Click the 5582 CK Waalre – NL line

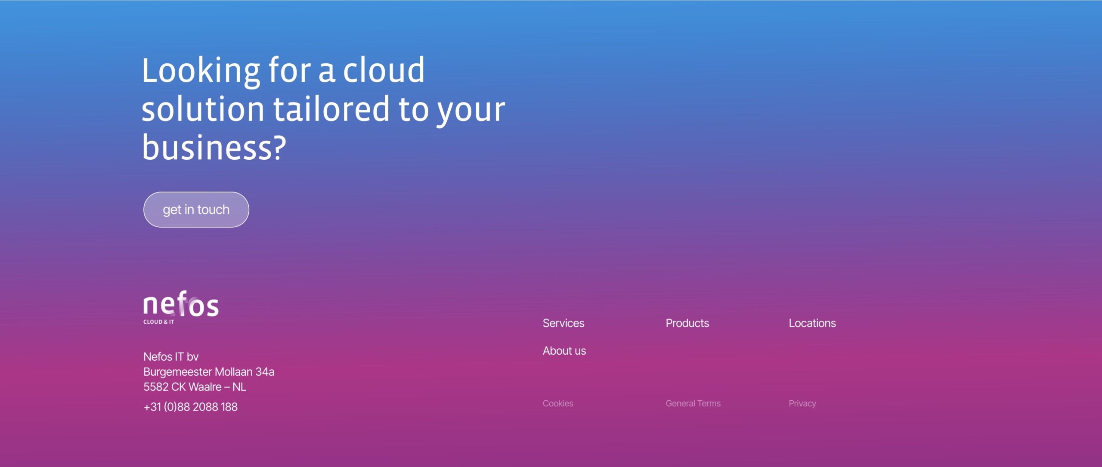(195, 387)
